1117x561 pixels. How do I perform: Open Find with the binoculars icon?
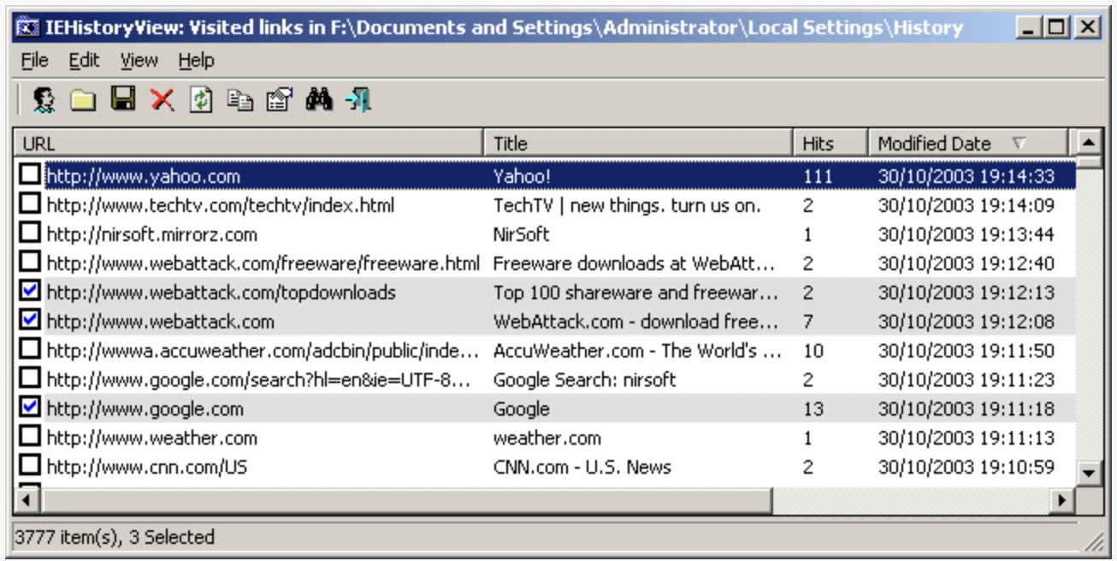[x=319, y=99]
